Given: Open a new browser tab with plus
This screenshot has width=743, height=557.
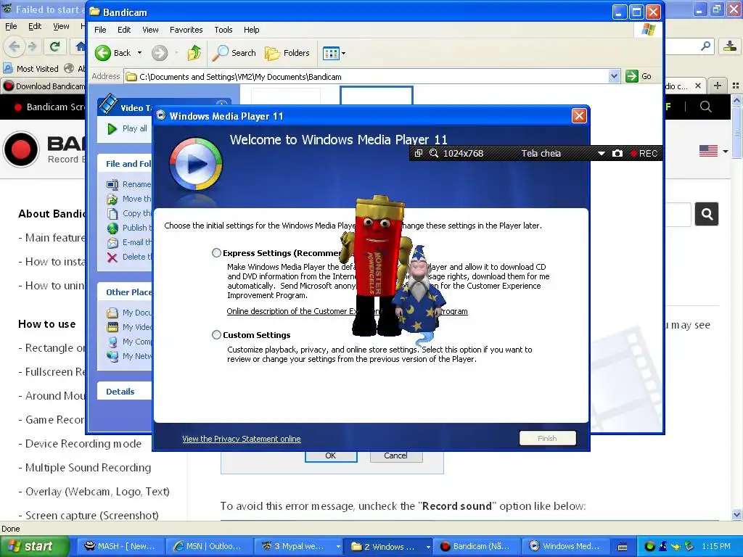Looking at the screenshot, I should (x=718, y=86).
